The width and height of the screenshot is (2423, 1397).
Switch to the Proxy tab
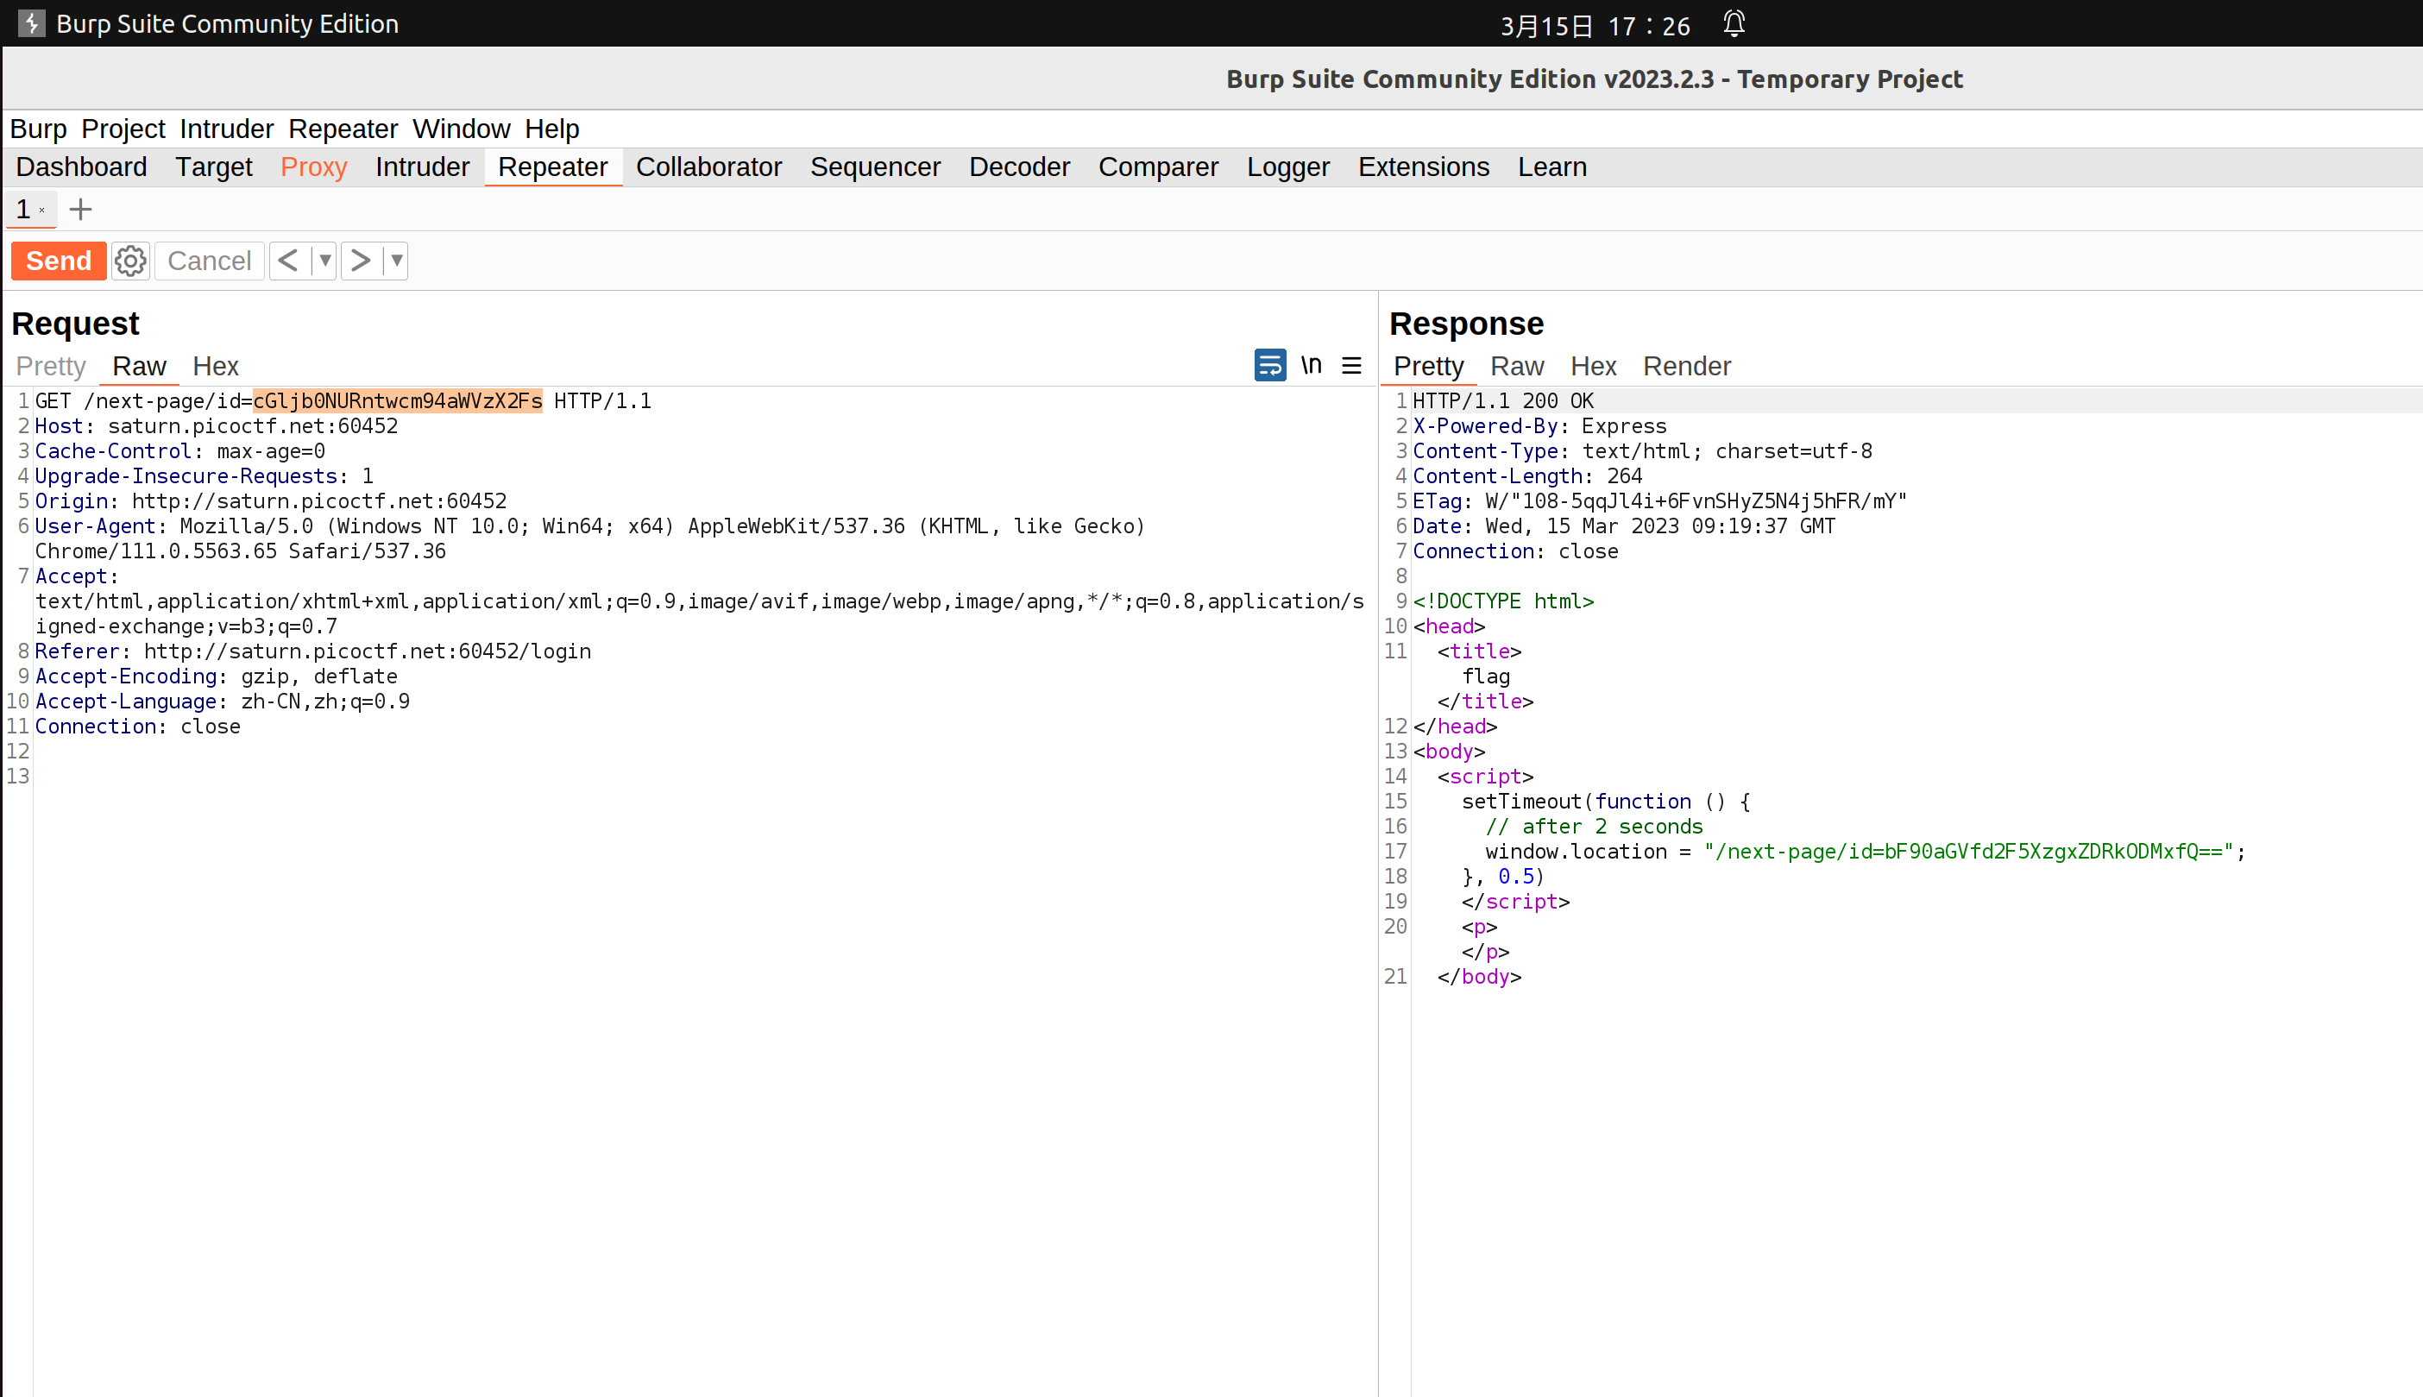click(x=314, y=167)
